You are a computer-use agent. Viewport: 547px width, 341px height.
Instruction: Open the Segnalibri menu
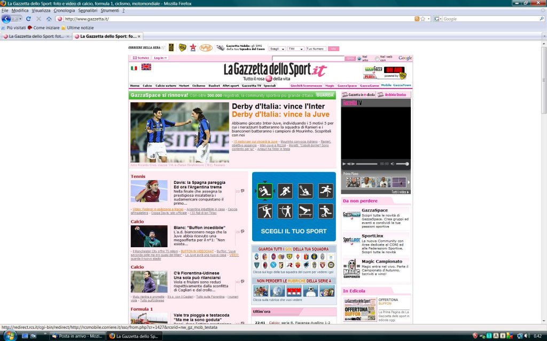coord(88,11)
